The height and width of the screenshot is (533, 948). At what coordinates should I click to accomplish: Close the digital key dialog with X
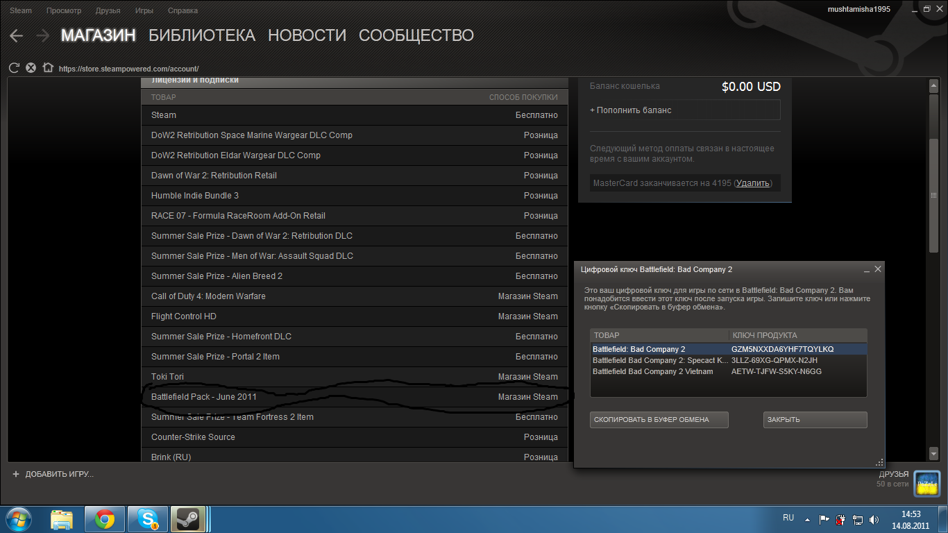click(878, 269)
